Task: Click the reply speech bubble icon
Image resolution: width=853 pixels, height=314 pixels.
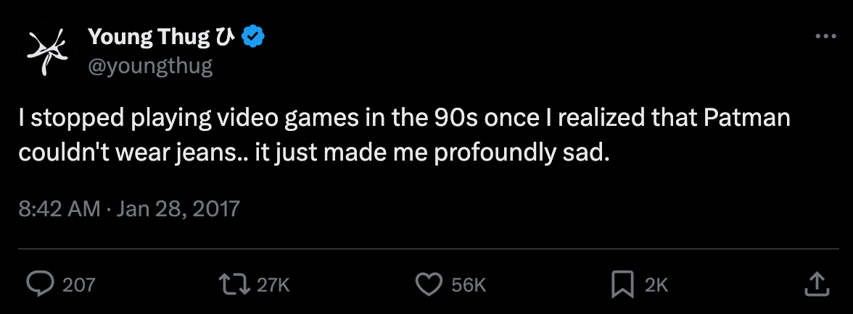Action: (x=38, y=284)
